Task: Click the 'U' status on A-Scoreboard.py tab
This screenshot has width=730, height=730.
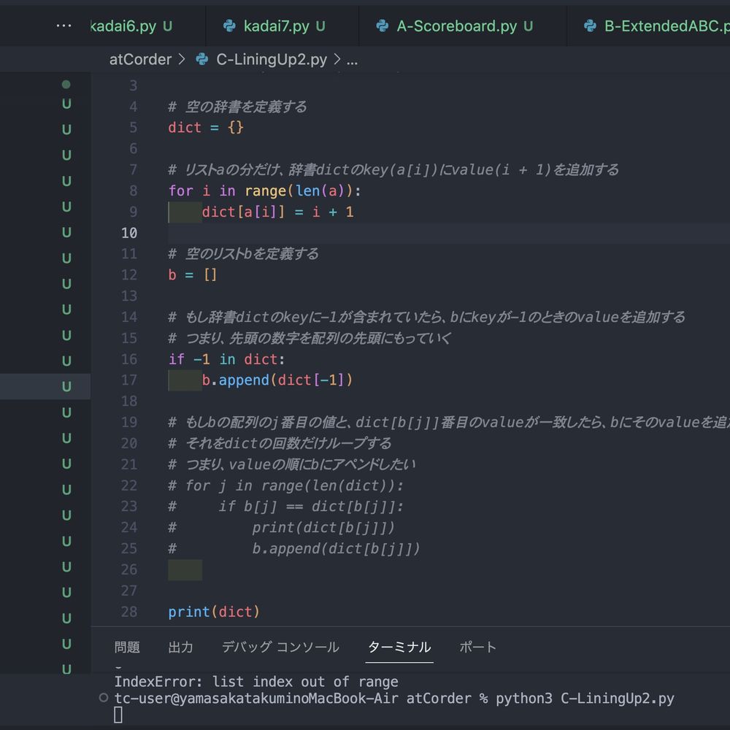Action: tap(528, 26)
